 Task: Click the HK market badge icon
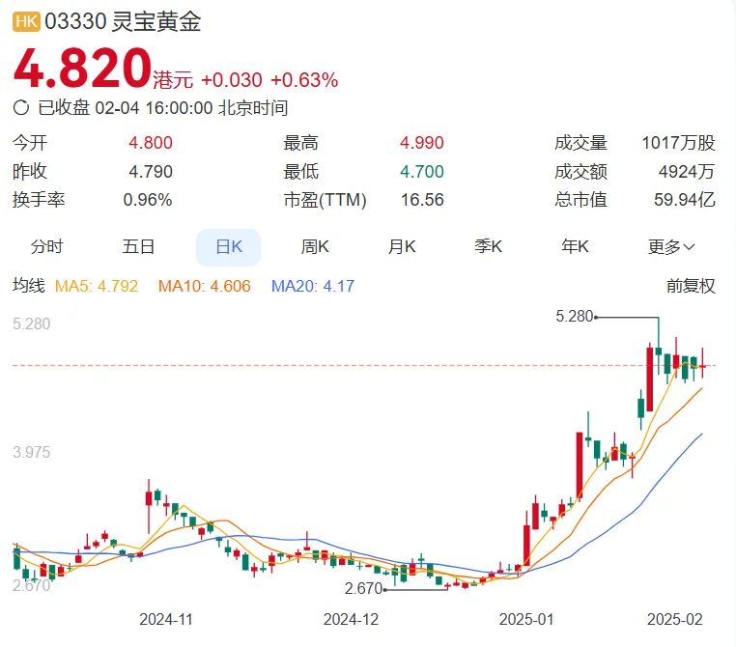tap(26, 22)
